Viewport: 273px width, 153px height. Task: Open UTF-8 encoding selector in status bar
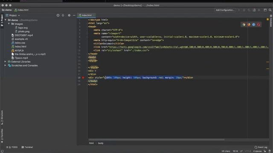[247, 151]
